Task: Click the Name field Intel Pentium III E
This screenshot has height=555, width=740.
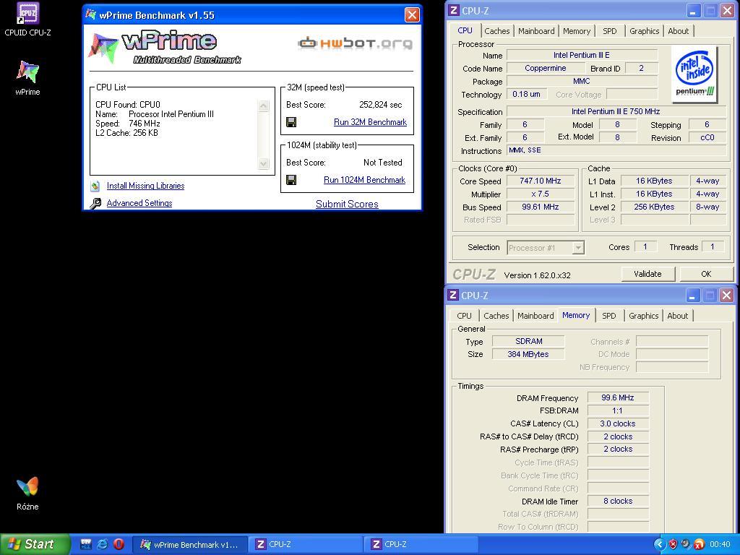Action: point(582,55)
